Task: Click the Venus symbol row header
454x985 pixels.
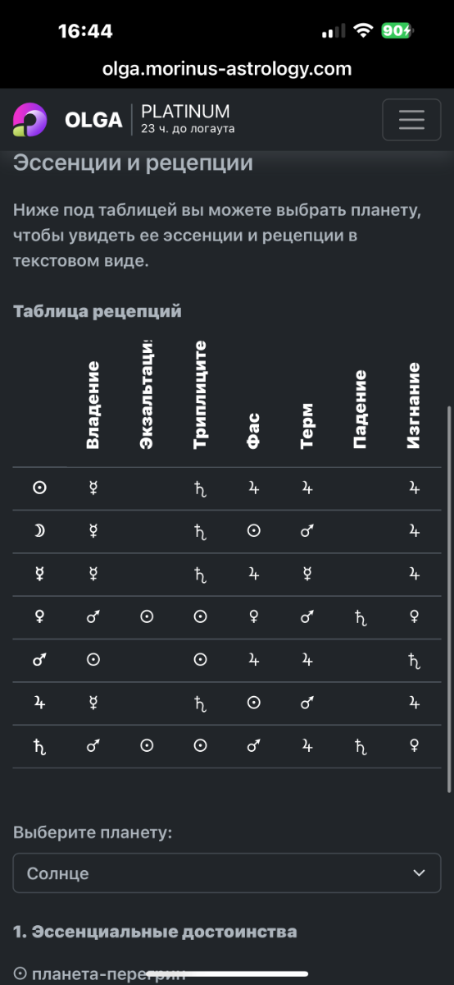Action: pos(39,616)
